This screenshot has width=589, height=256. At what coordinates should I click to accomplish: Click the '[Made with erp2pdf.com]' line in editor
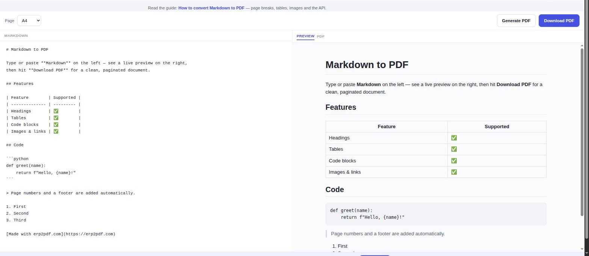[61, 234]
